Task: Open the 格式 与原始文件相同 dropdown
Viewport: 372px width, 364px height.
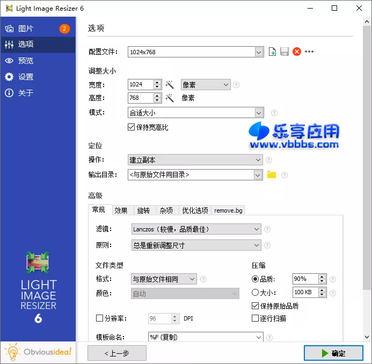Action: coord(164,279)
